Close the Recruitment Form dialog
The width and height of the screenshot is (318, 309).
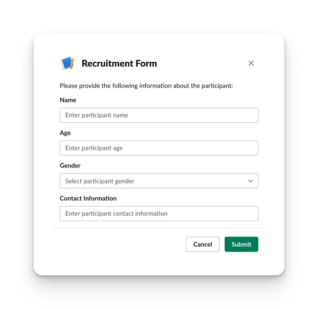click(x=251, y=63)
